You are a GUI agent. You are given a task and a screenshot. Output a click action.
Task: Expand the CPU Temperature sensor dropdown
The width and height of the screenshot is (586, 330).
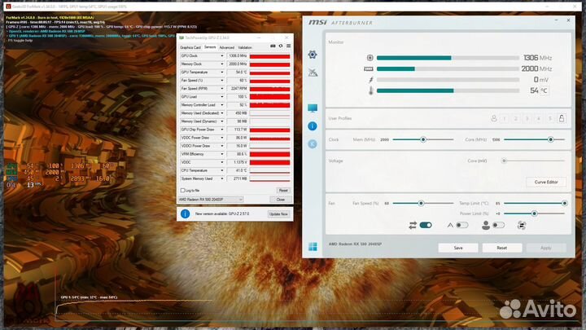pos(222,170)
